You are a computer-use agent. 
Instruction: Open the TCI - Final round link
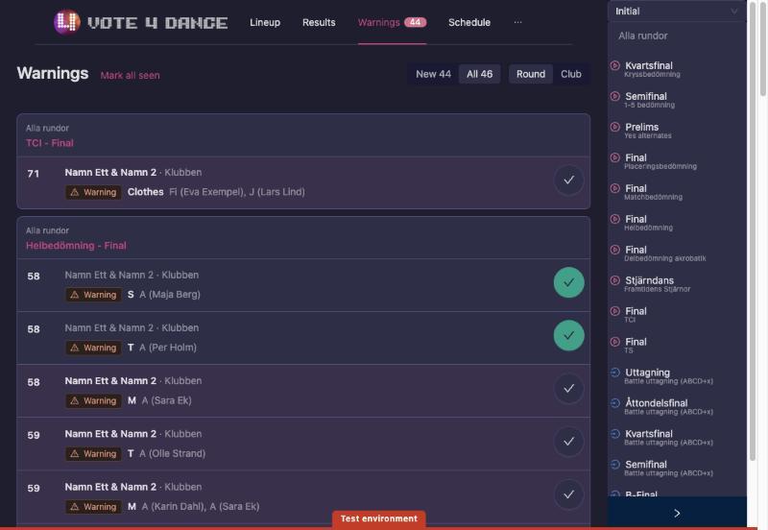(x=50, y=143)
